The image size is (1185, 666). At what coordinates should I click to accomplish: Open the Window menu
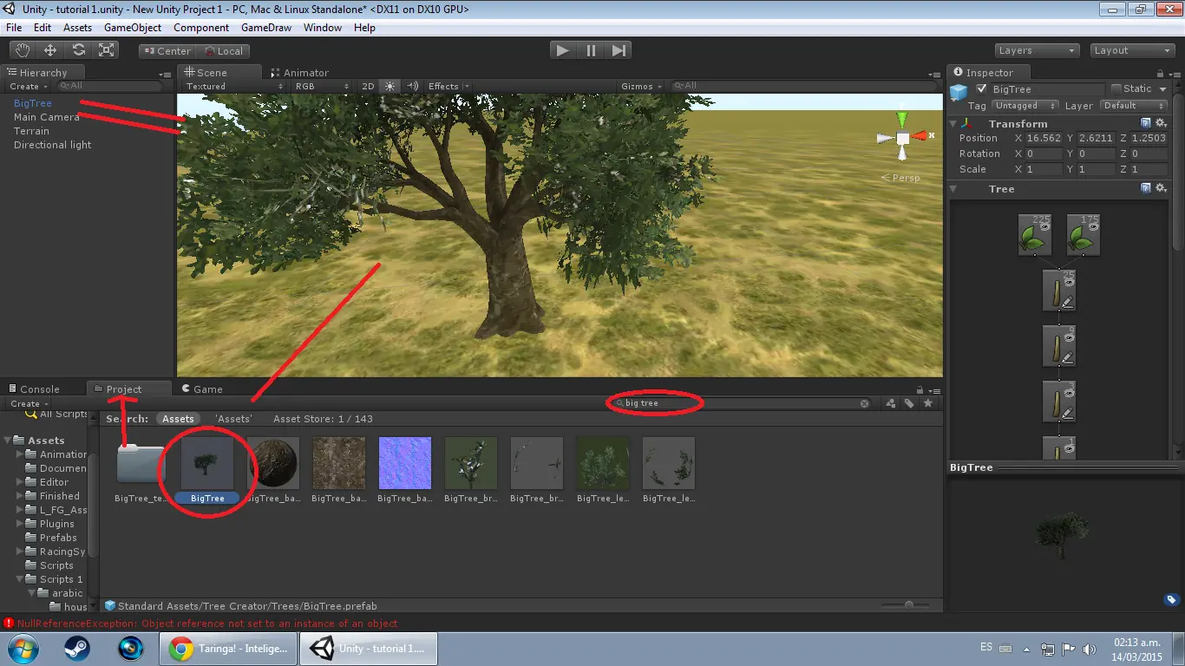pyautogui.click(x=323, y=27)
